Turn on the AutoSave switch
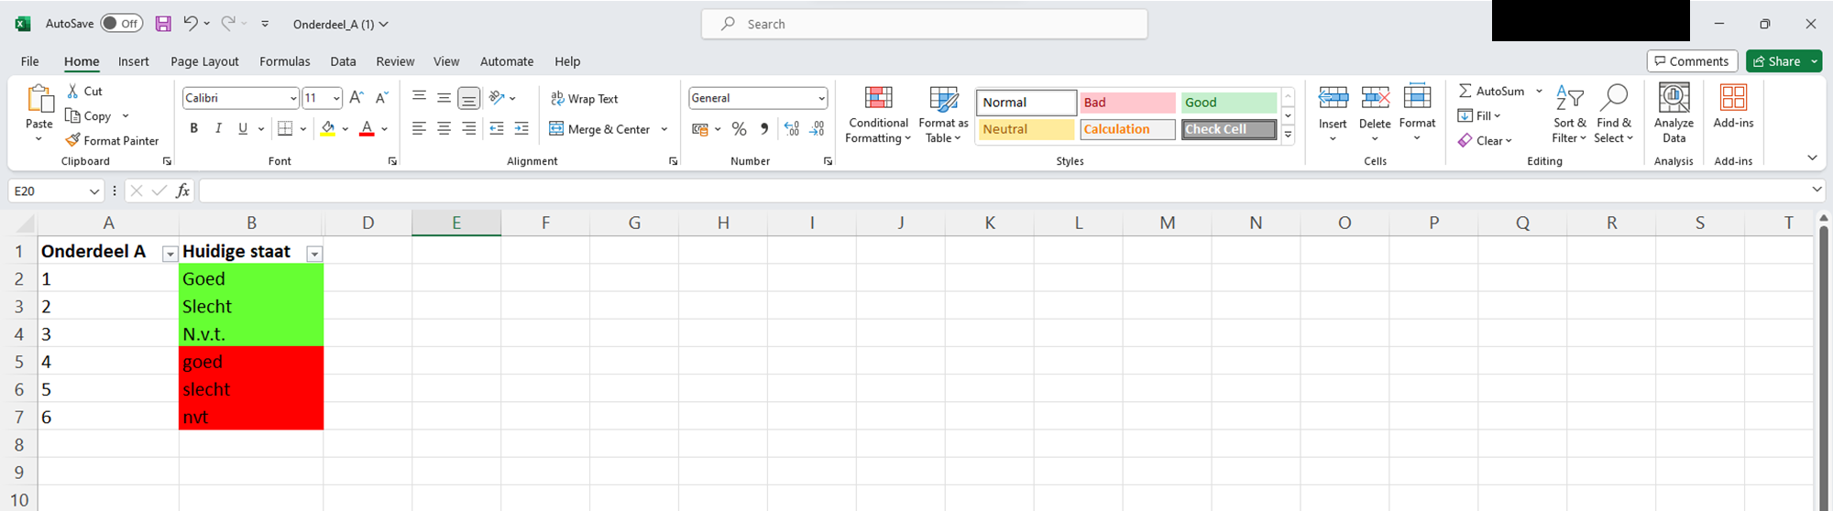1833x511 pixels. tap(121, 24)
